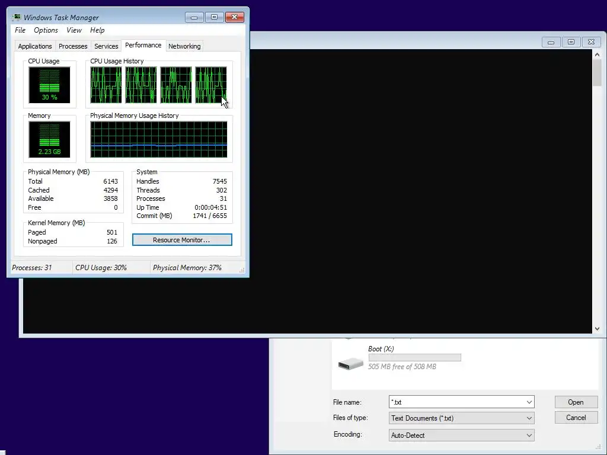Minimize the Task Manager window

click(194, 17)
